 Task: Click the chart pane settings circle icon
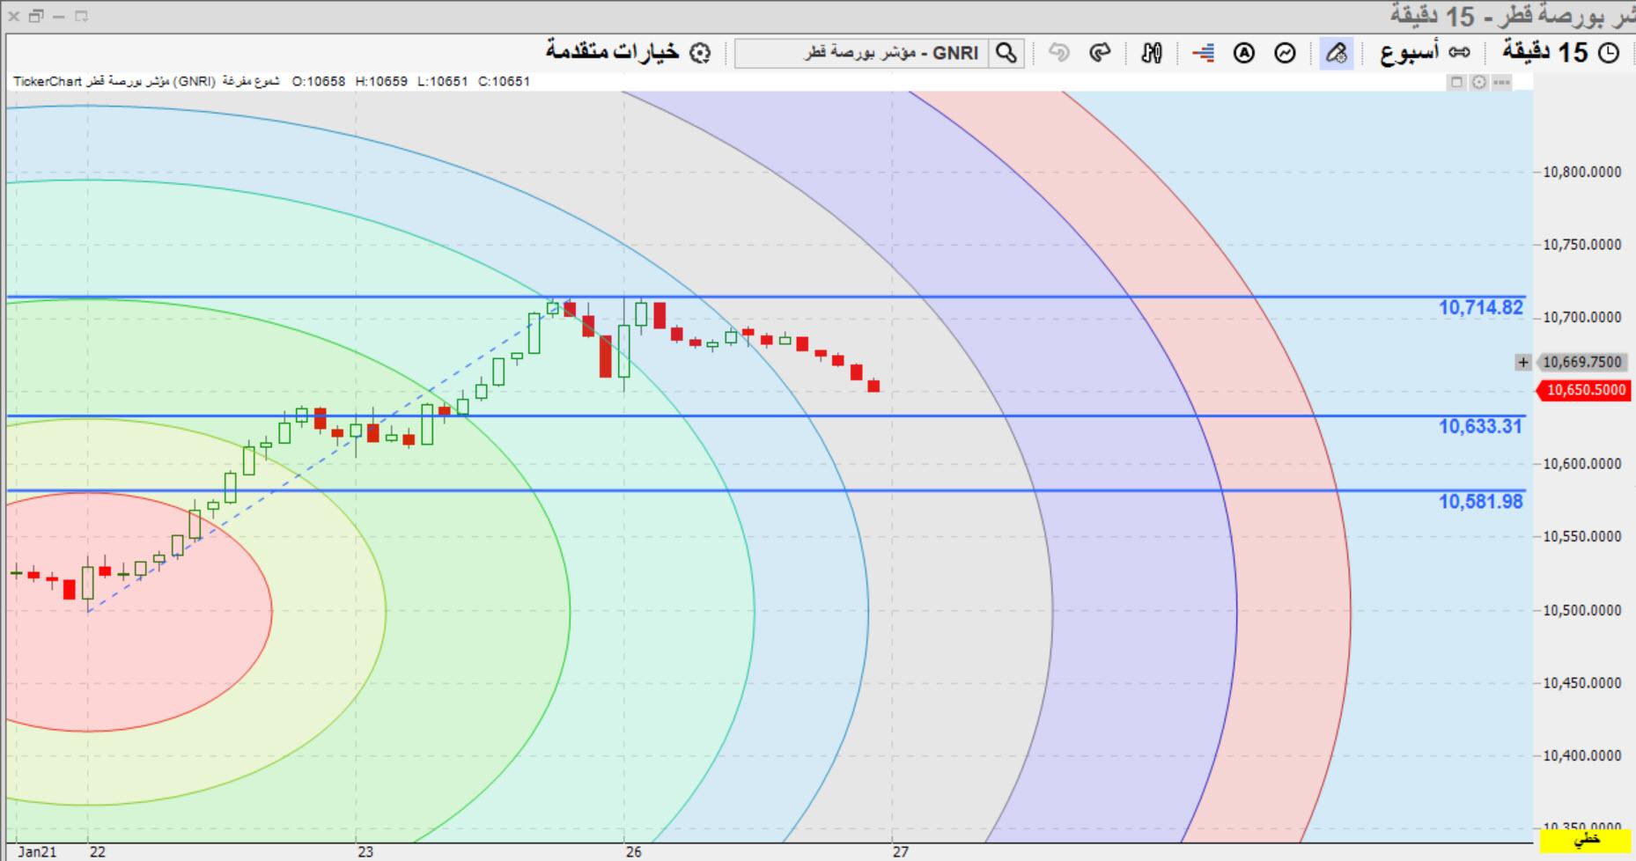point(1479,82)
